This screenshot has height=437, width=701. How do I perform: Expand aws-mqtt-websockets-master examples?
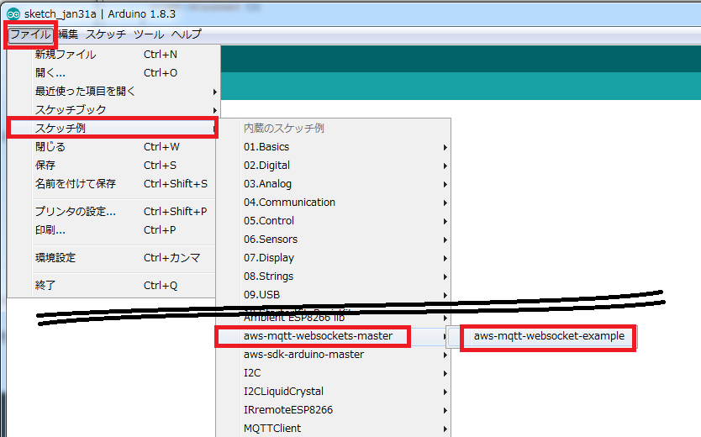pyautogui.click(x=333, y=336)
